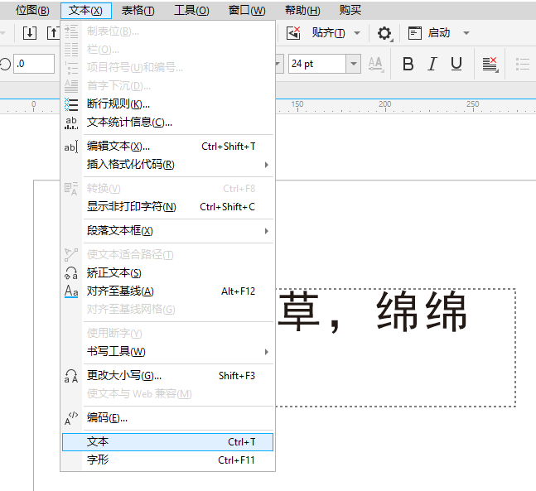Select 矫正文本(S)
The image size is (536, 491).
168,273
